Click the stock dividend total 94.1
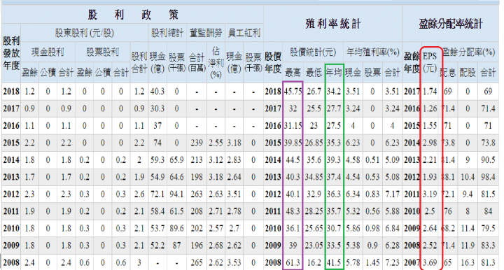Viewport: 504px width, 270px height. click(x=176, y=194)
